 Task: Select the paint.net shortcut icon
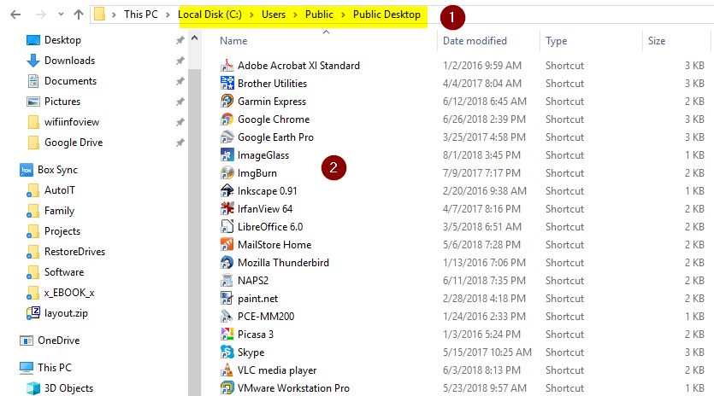click(227, 298)
